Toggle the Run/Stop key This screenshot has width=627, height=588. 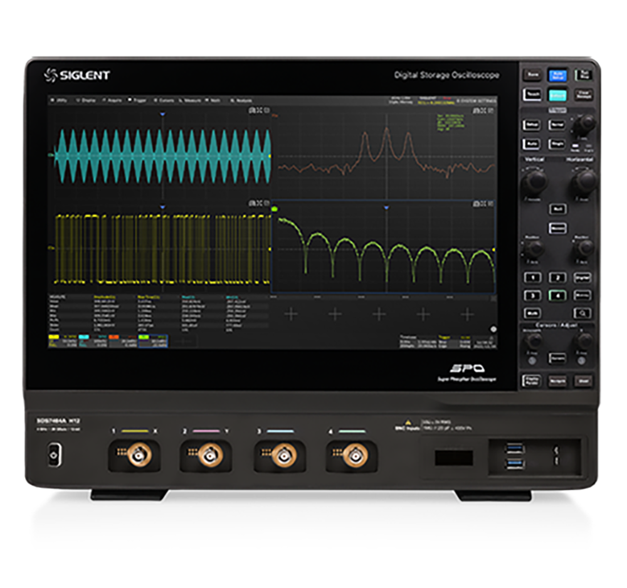pyautogui.click(x=583, y=75)
